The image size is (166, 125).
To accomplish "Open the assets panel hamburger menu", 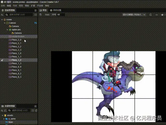I will tap(36, 106).
